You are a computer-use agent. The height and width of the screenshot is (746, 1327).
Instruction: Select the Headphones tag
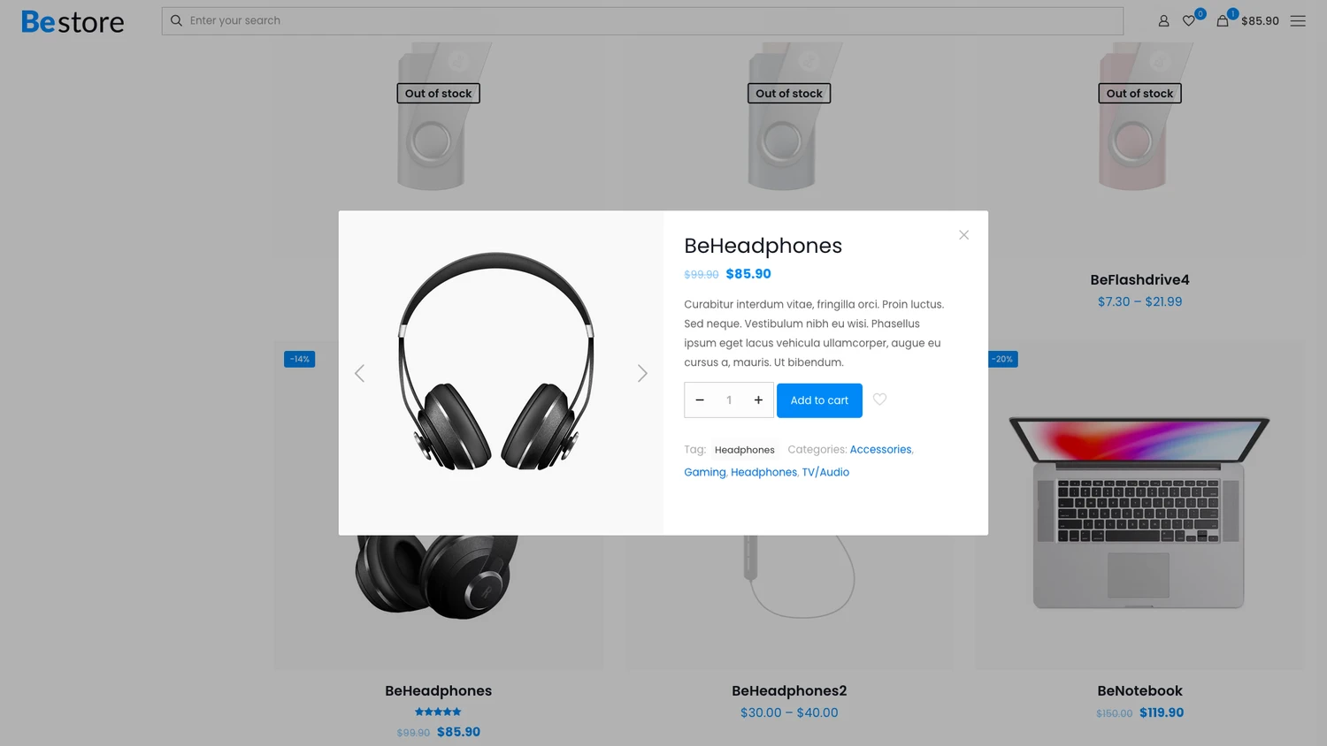(744, 450)
